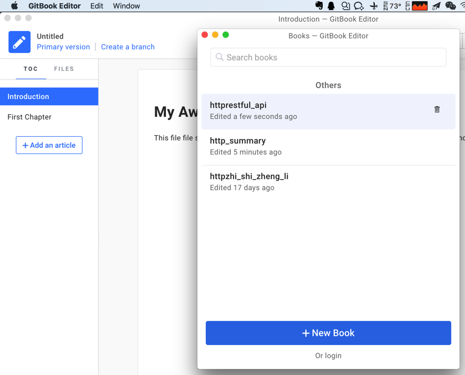Switch to the TOC tab
The image size is (465, 375).
31,69
